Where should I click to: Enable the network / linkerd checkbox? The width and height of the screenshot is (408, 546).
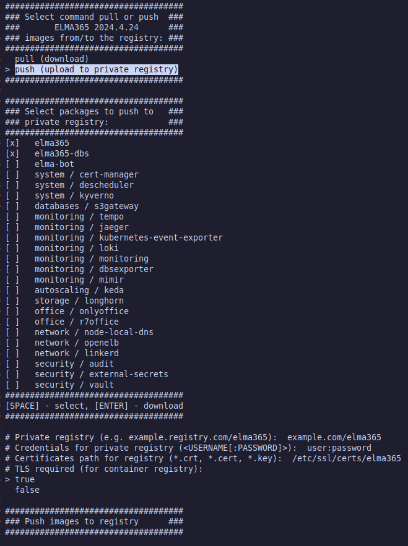tap(12, 353)
